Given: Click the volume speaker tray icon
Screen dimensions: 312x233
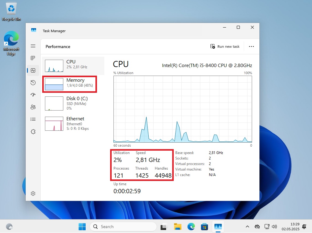Looking at the screenshot, I should [274, 227].
